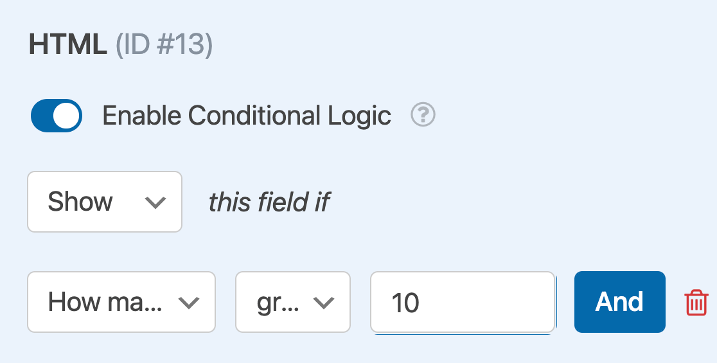Click the chevron in the "gr..." dropdown

[324, 303]
